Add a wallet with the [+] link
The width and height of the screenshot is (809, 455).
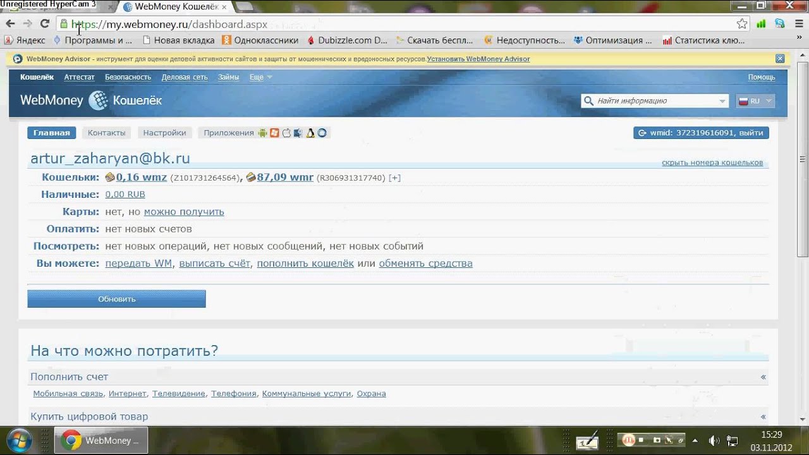coord(394,178)
